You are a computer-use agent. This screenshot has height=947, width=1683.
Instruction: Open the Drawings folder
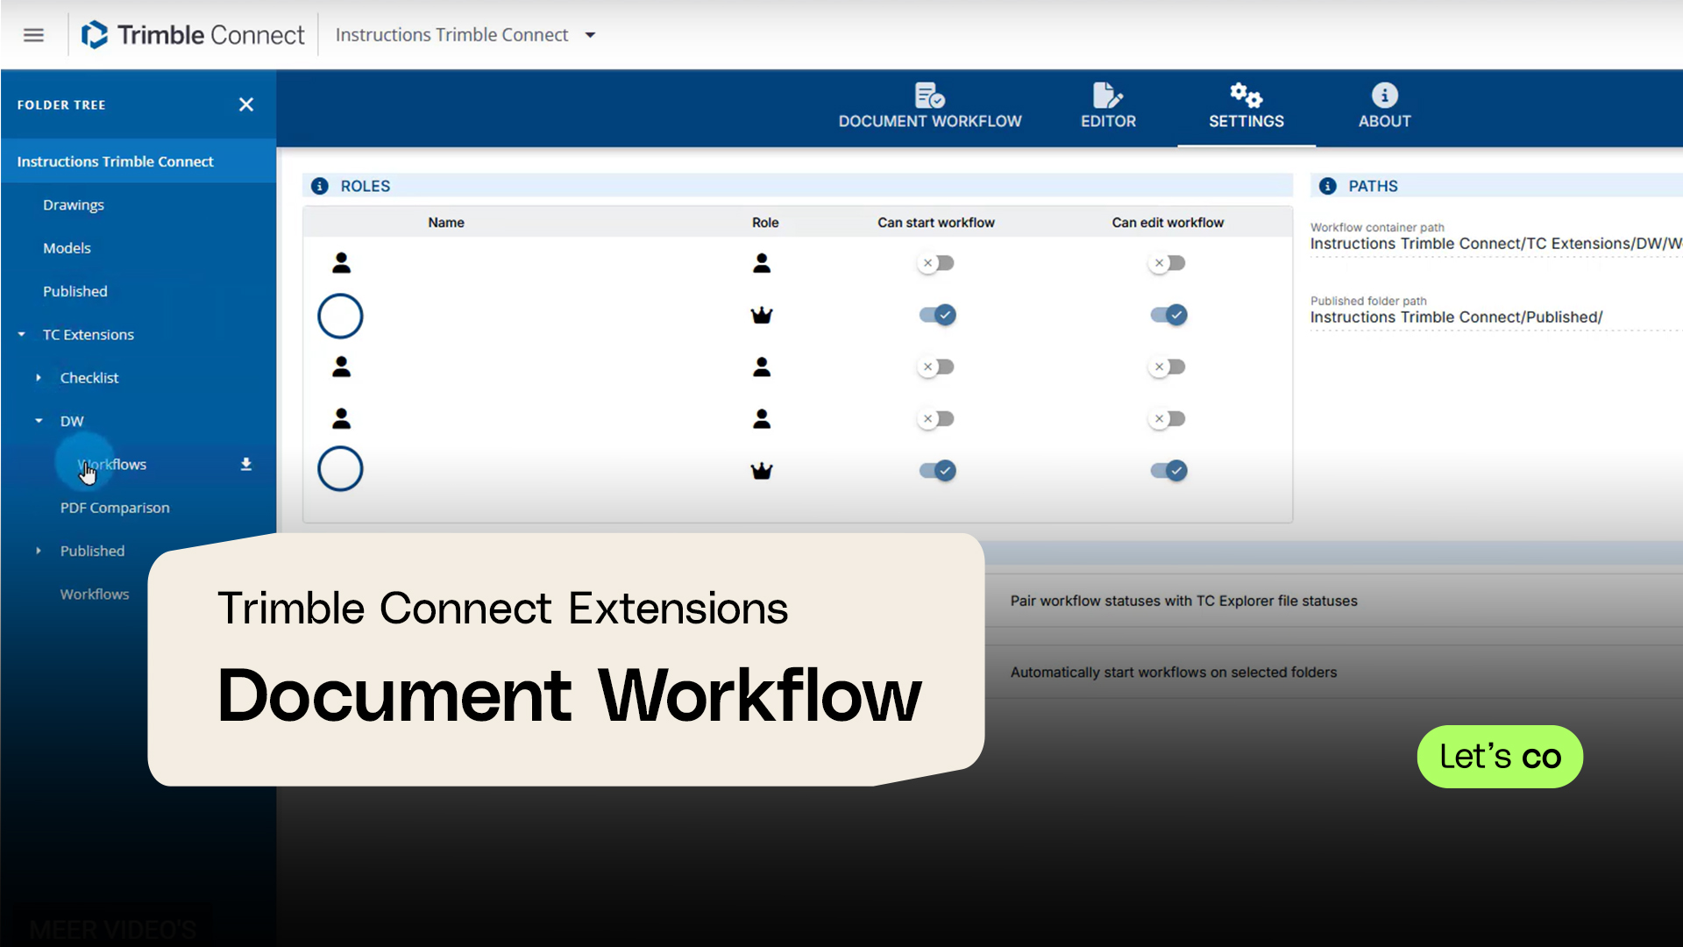[x=74, y=204]
